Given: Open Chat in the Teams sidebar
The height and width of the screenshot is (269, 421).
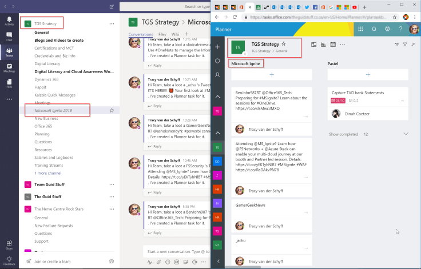Looking at the screenshot, I should 9,37.
